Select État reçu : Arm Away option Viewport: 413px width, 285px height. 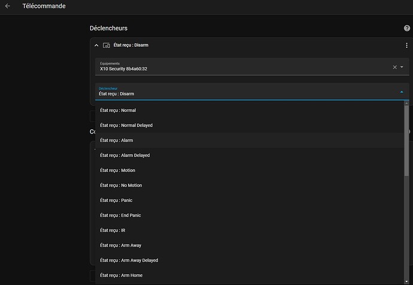(x=121, y=245)
